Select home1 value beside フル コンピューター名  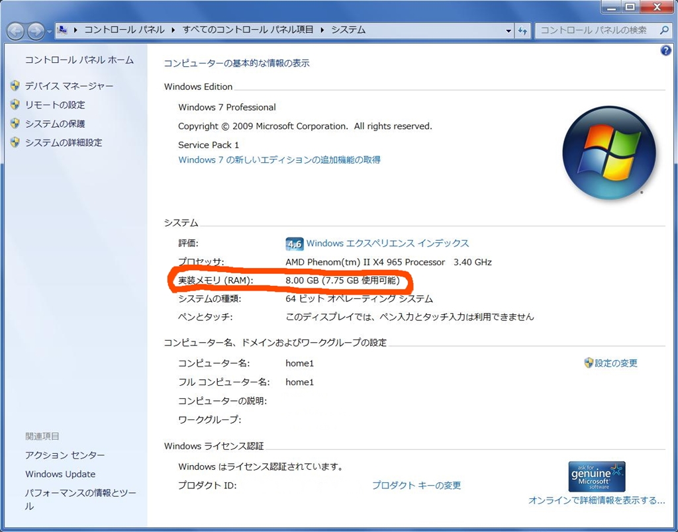pos(300,382)
